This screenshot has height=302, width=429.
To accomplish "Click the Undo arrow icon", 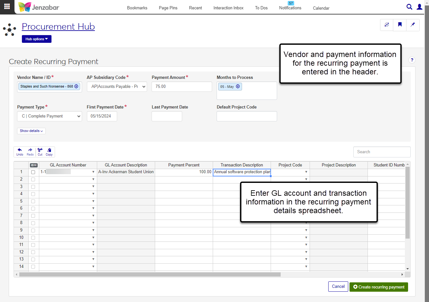I will click(20, 152).
